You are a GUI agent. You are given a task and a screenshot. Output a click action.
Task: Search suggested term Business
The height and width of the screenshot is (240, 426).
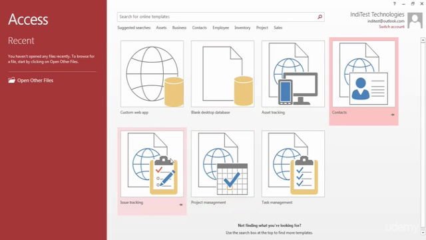179,28
